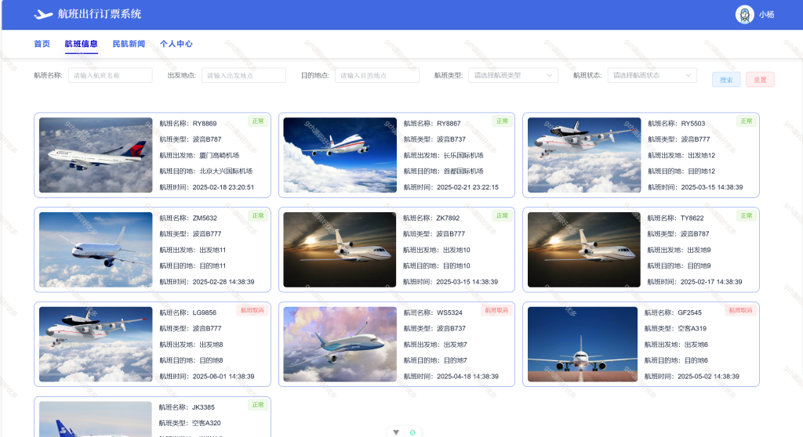Image resolution: width=803 pixels, height=437 pixels.
Task: Click 空客A320 type on JK3385 card
Action: tap(206, 423)
